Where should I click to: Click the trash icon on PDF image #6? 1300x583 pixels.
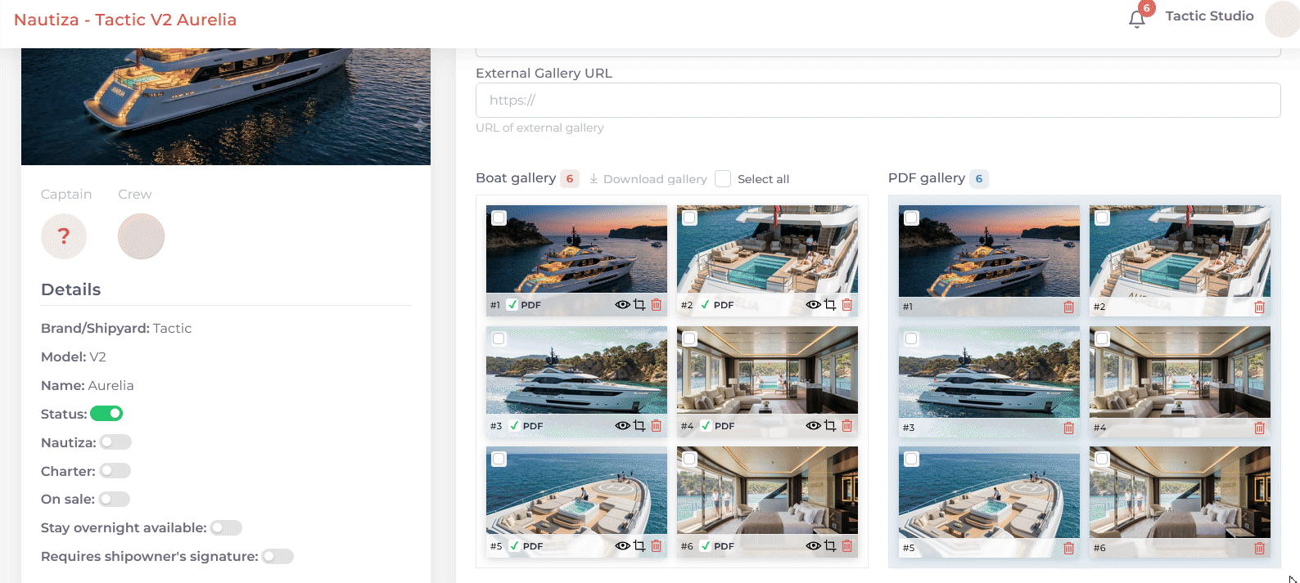coord(1259,548)
